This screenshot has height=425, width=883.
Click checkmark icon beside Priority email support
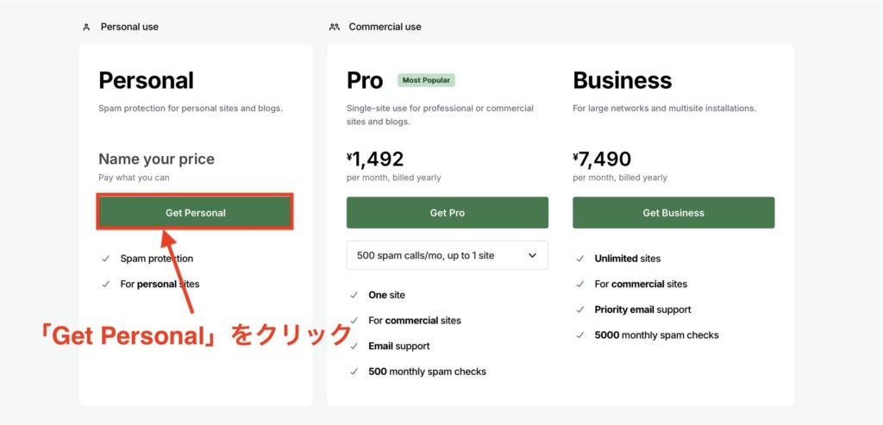click(x=579, y=309)
